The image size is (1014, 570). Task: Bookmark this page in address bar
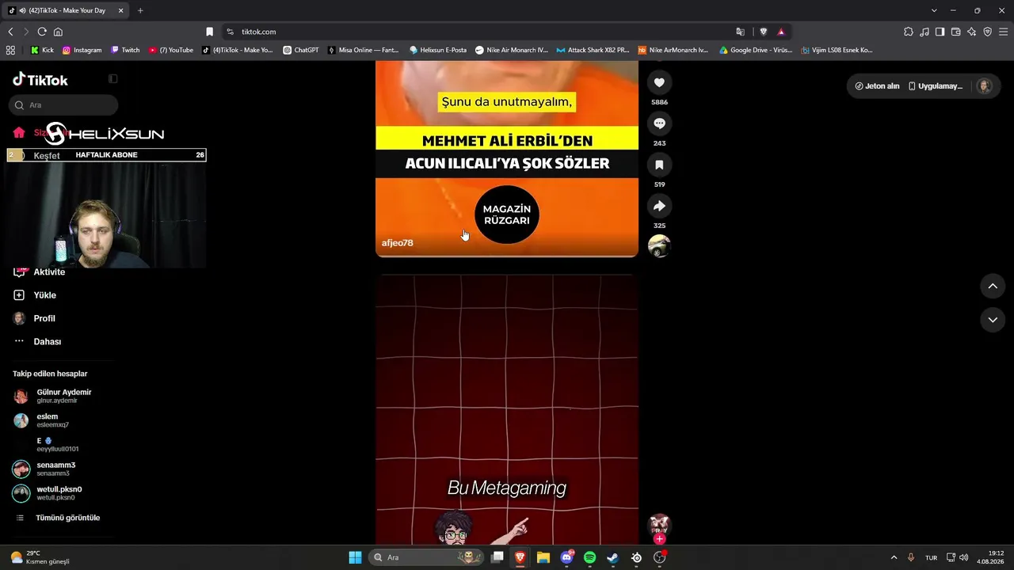tap(209, 32)
